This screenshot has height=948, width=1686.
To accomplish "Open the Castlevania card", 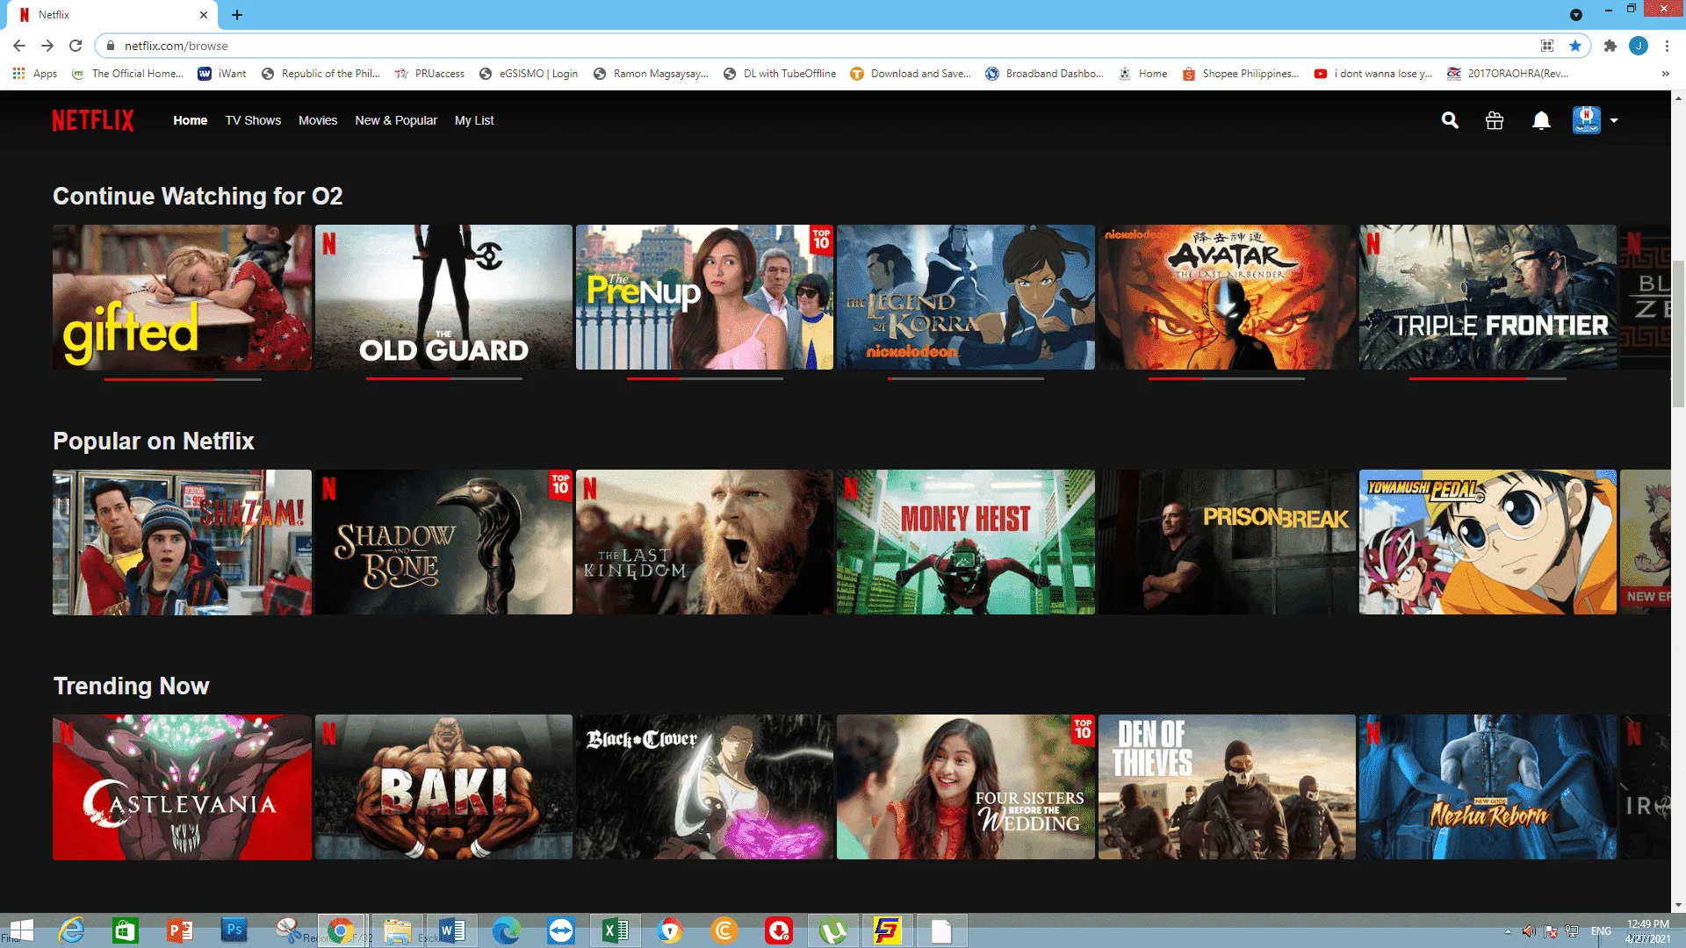I will pyautogui.click(x=182, y=786).
